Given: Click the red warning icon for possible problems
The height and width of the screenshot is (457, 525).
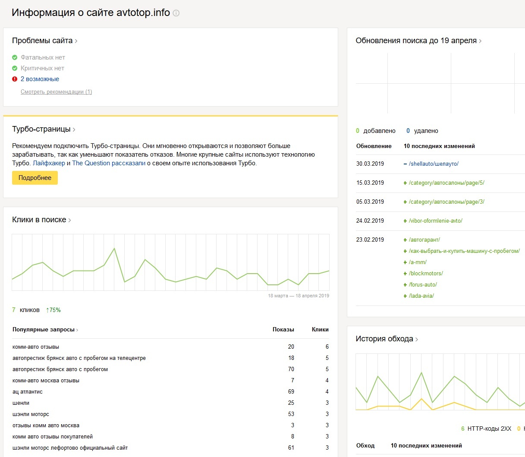Looking at the screenshot, I should 15,79.
